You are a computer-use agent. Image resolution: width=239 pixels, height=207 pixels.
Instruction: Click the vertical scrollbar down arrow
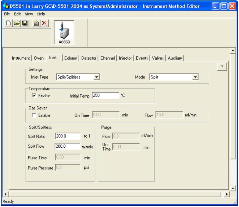pyautogui.click(x=233, y=188)
